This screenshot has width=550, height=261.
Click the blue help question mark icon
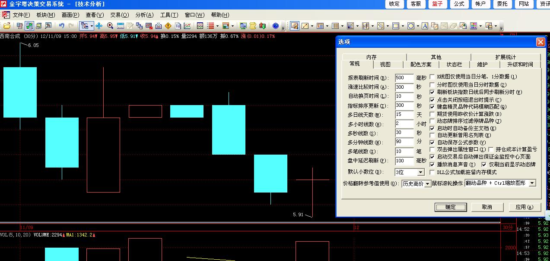point(276,26)
